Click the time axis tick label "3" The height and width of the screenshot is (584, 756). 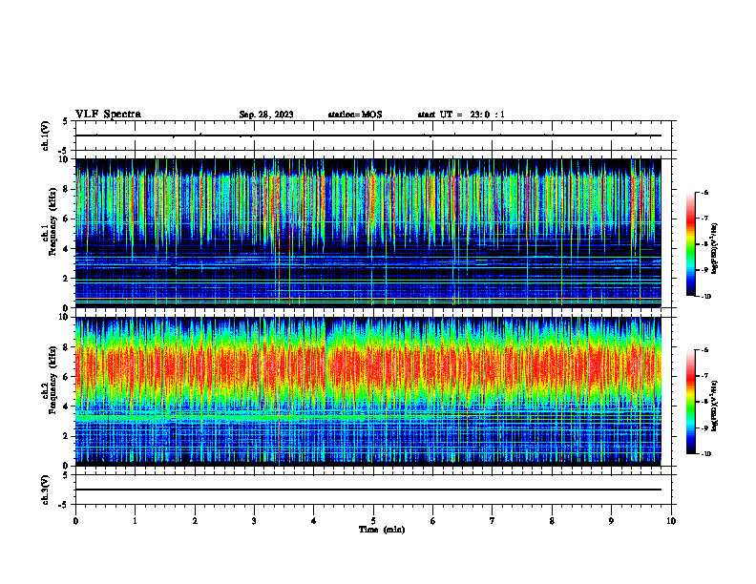(x=254, y=521)
